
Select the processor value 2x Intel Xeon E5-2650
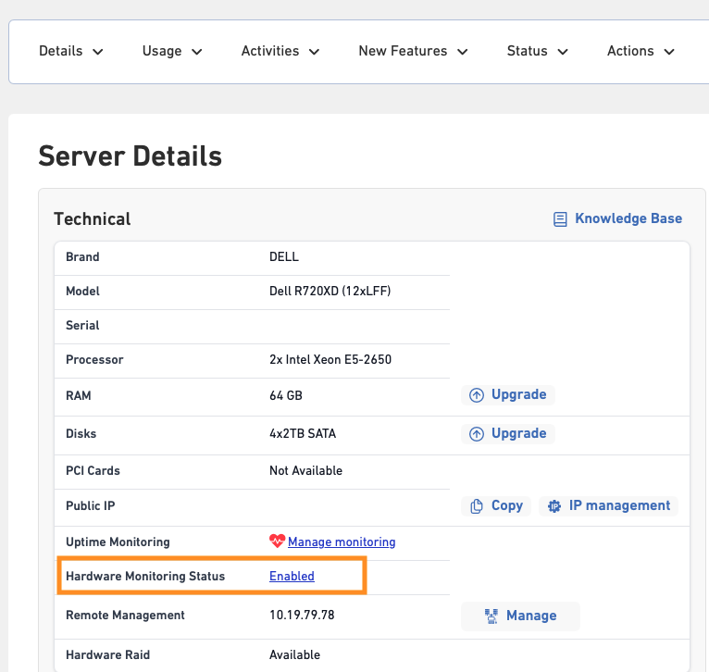330,359
